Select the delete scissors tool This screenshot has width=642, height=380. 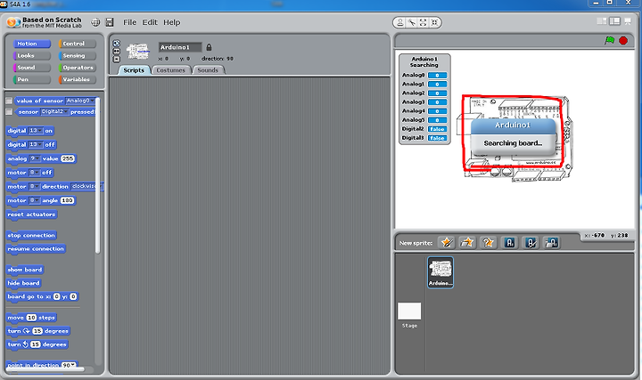[x=411, y=22]
